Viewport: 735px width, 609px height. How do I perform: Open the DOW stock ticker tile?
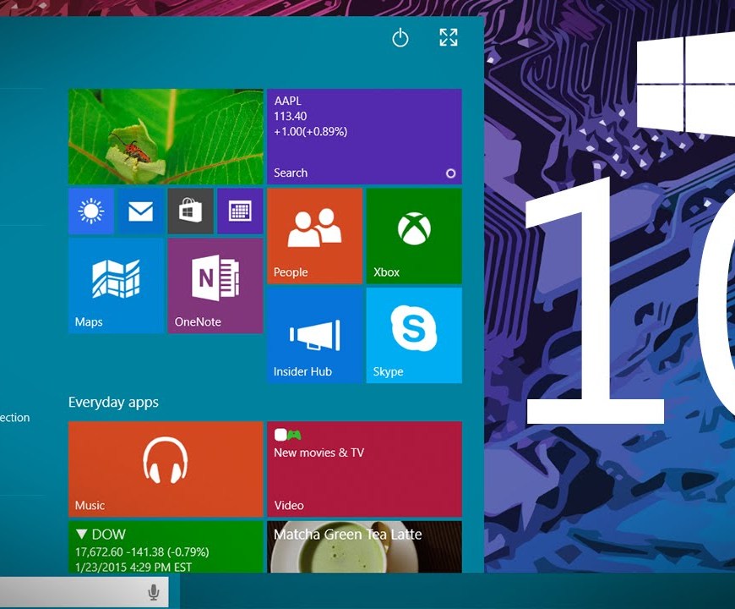166,546
